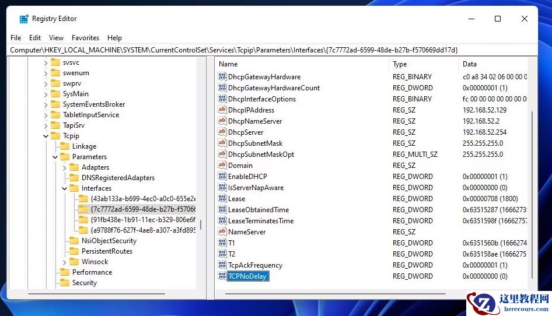
Task: Click the DhcpGatewayHardware binary value icon
Action: click(222, 76)
